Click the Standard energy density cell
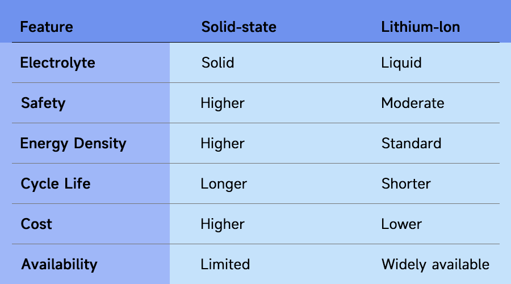 [x=411, y=143]
